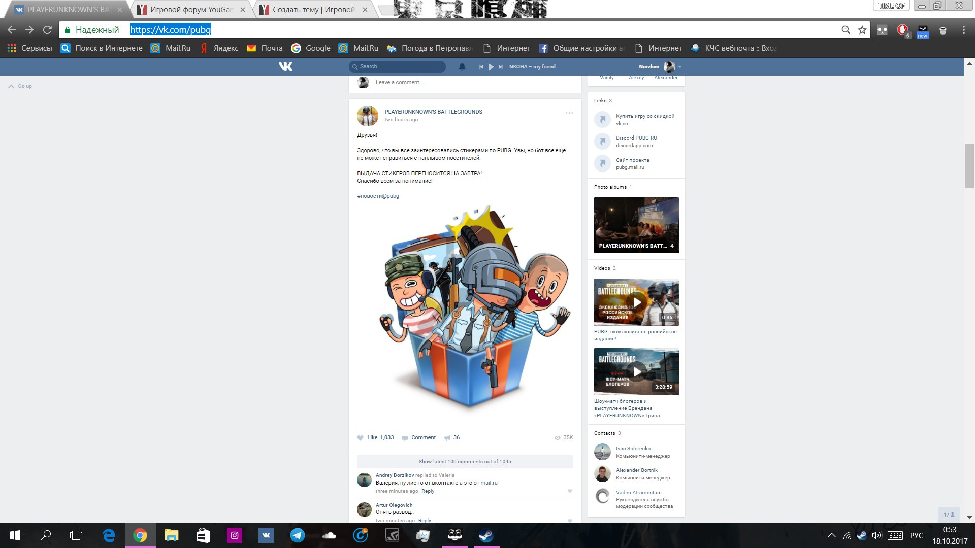Switch to the PLAYERUNKNOWN'S BA... browser tab
The width and height of the screenshot is (975, 548).
(69, 10)
